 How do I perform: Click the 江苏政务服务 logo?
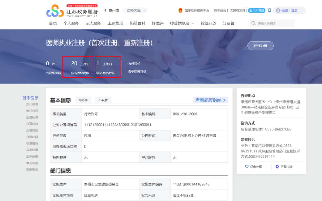point(72,11)
